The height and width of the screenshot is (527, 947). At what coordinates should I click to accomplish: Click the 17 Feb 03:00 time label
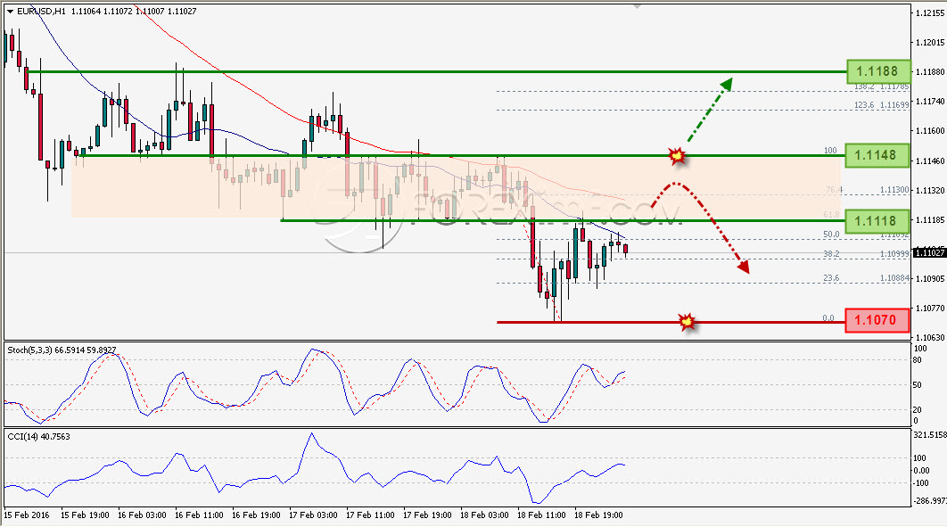tap(314, 515)
